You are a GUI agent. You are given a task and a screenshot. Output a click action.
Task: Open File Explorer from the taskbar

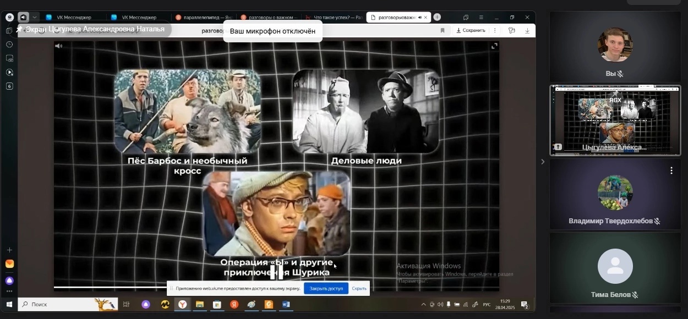(200, 304)
